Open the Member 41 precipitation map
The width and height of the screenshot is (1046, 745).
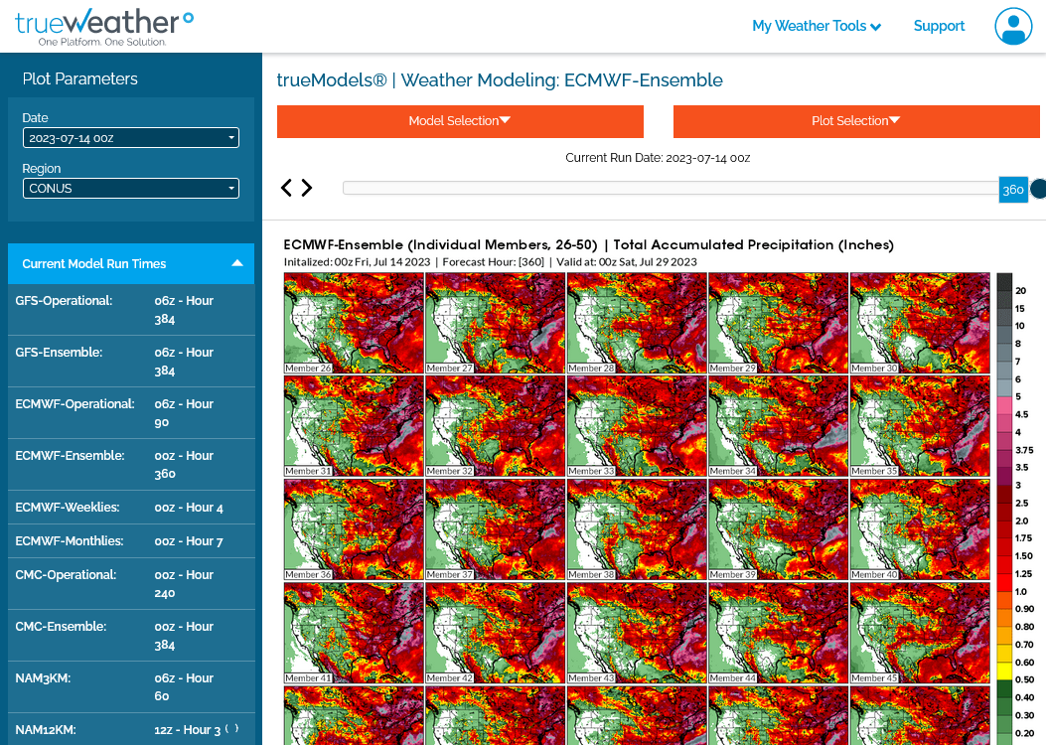pyautogui.click(x=354, y=633)
